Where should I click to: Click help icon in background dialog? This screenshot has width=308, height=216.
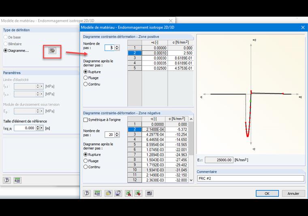(x=6, y=180)
